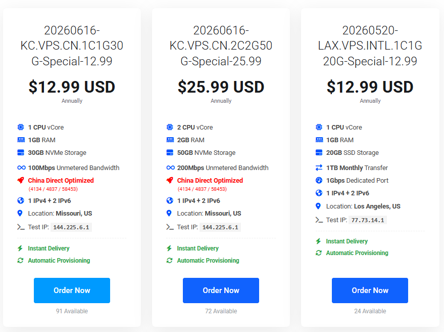
Task: Click the $25.99 USD price heading
Action: pos(221,87)
